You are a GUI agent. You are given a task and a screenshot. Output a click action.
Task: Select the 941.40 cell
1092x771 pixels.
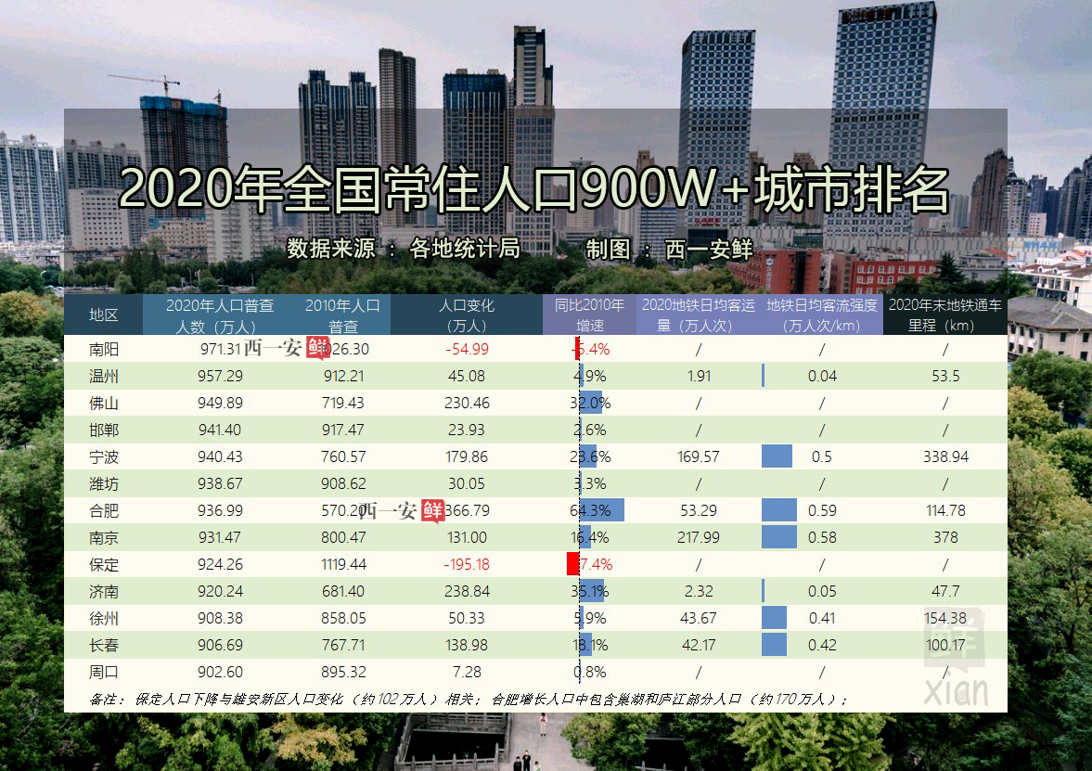pos(220,430)
